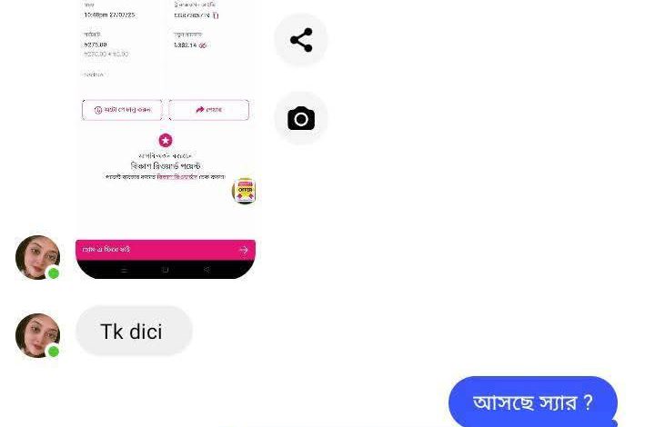The width and height of the screenshot is (655, 427).
Task: Open the OFFER badge icon
Action: pyautogui.click(x=244, y=191)
